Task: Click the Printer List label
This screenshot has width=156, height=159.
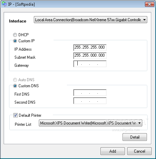Action: pos(23,124)
